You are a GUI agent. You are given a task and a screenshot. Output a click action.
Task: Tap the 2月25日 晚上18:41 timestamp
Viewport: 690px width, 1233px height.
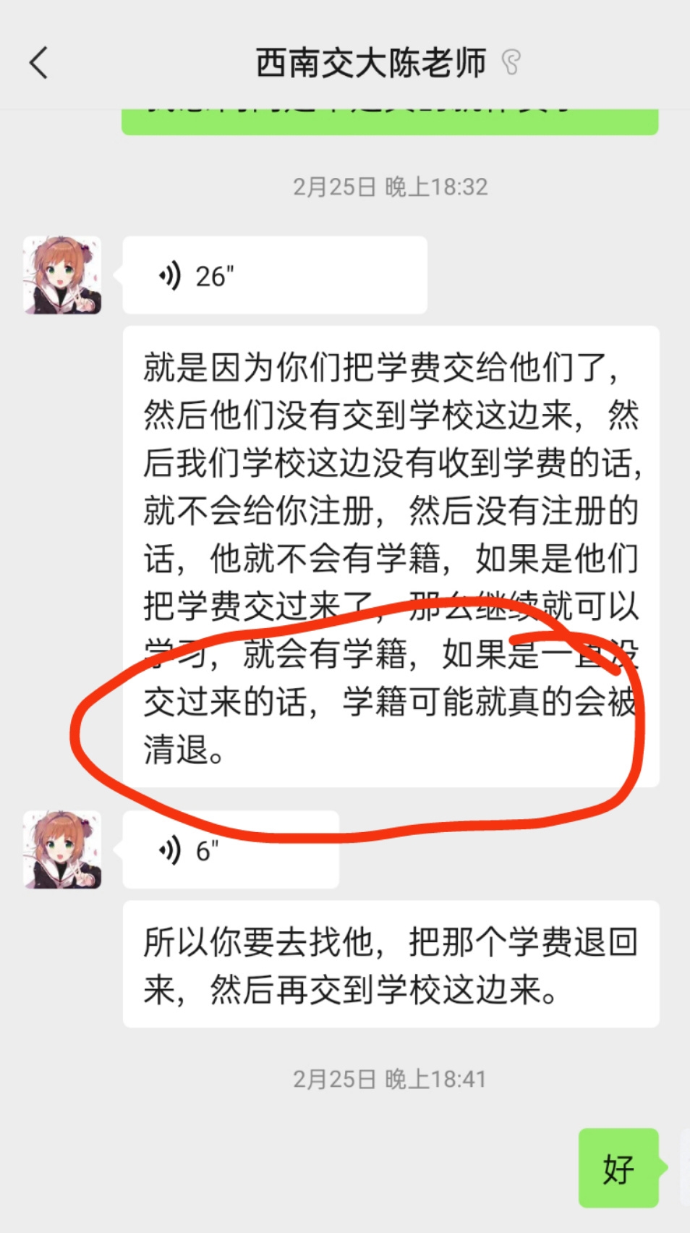coord(390,1079)
